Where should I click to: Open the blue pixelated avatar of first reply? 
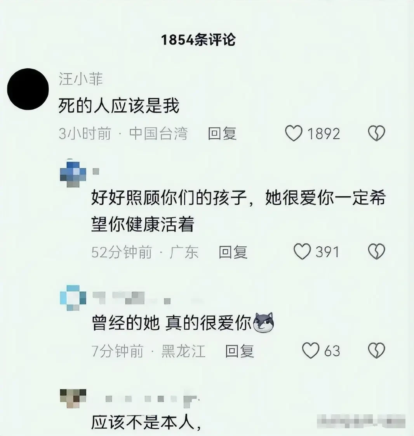pos(73,174)
